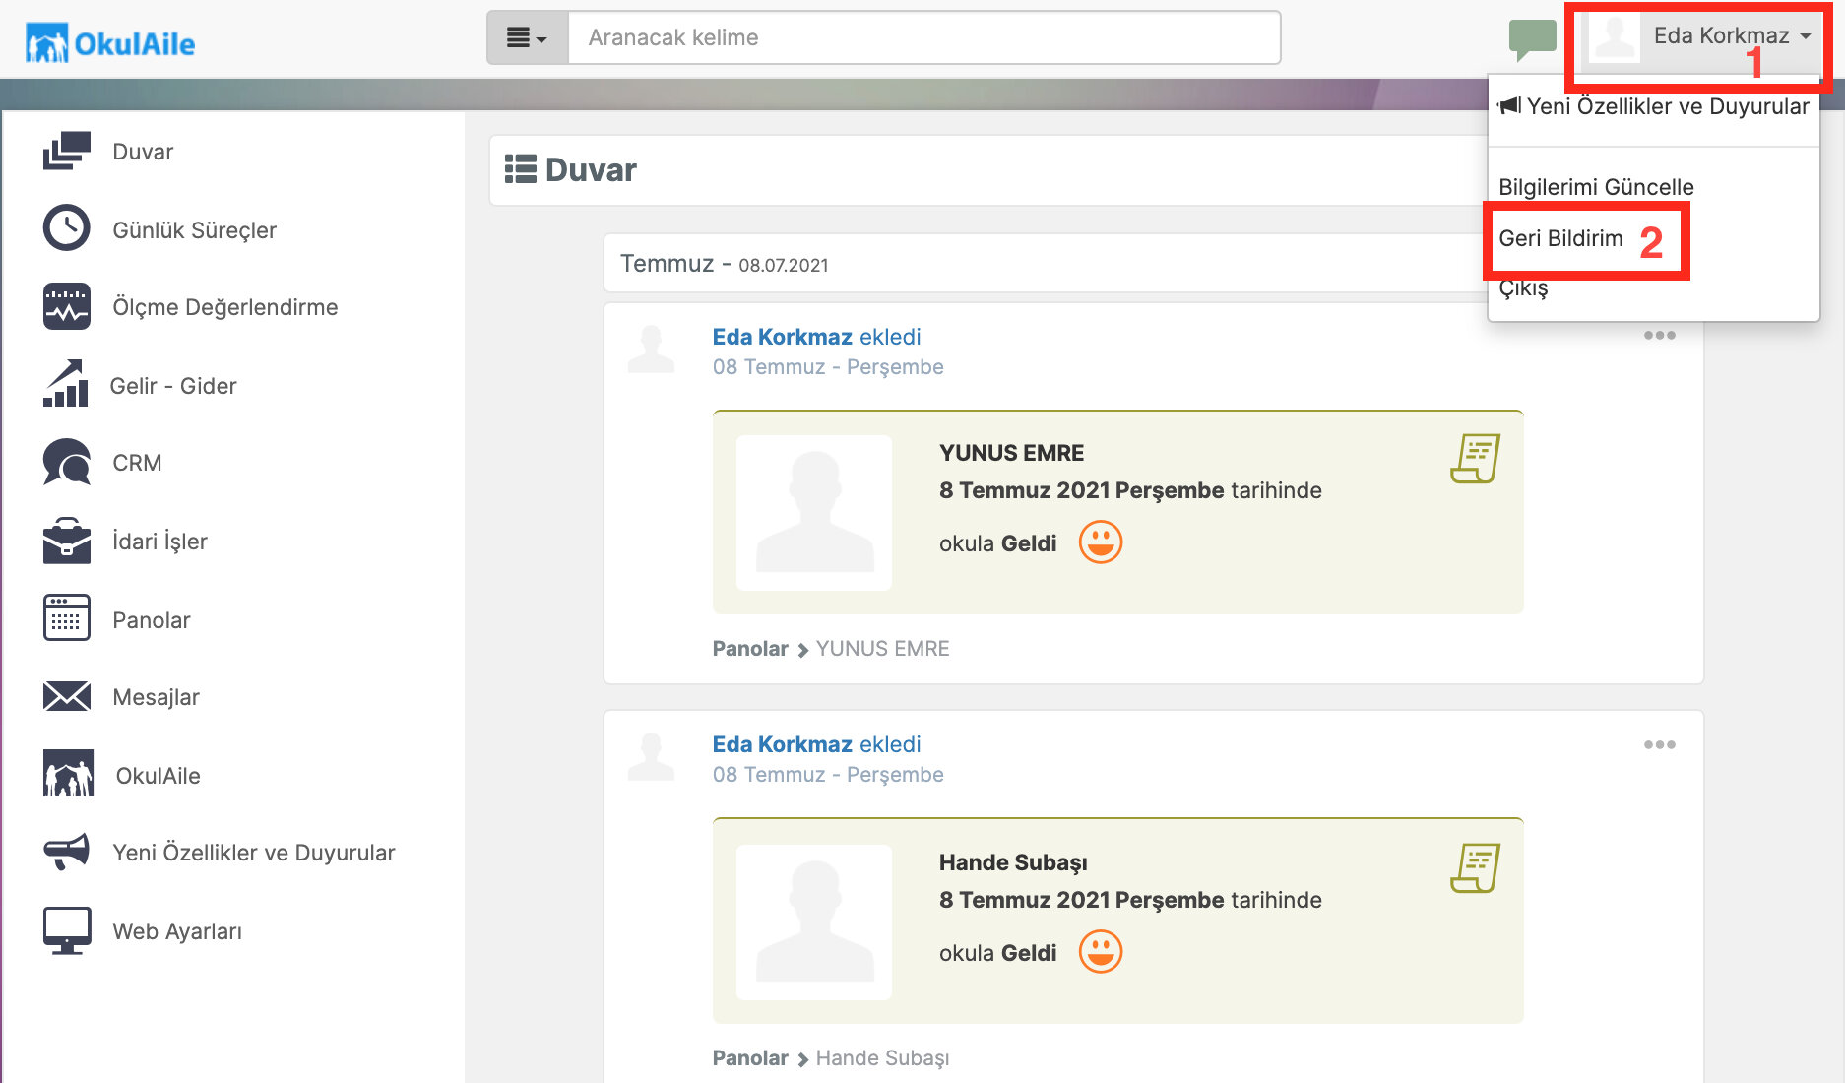
Task: Open Eda Korkmaz link in Hande Subaşı post
Action: click(x=783, y=744)
